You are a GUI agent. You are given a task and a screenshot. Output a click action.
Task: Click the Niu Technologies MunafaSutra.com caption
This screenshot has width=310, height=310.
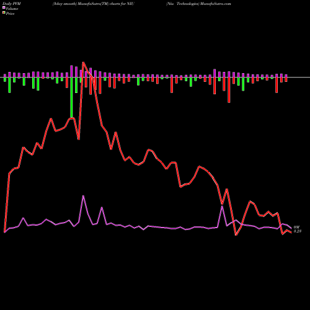198,4
